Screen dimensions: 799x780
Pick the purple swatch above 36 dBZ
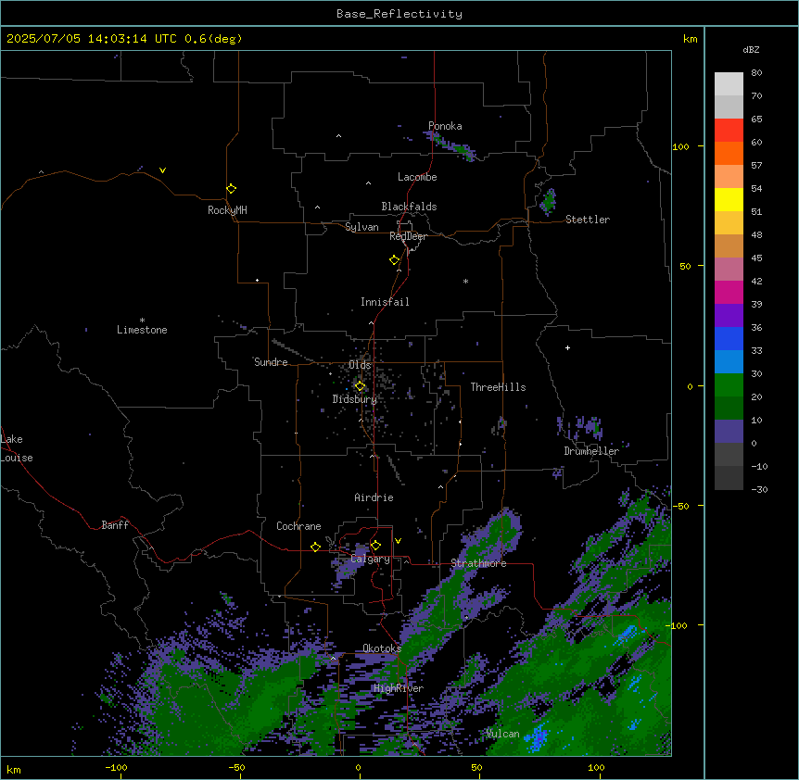click(729, 315)
